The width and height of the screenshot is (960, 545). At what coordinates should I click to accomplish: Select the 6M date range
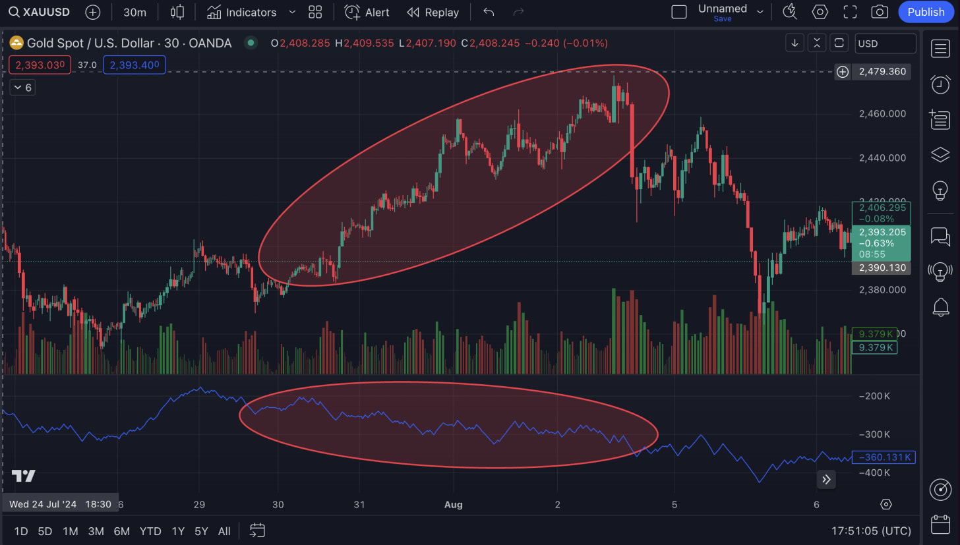click(x=121, y=531)
